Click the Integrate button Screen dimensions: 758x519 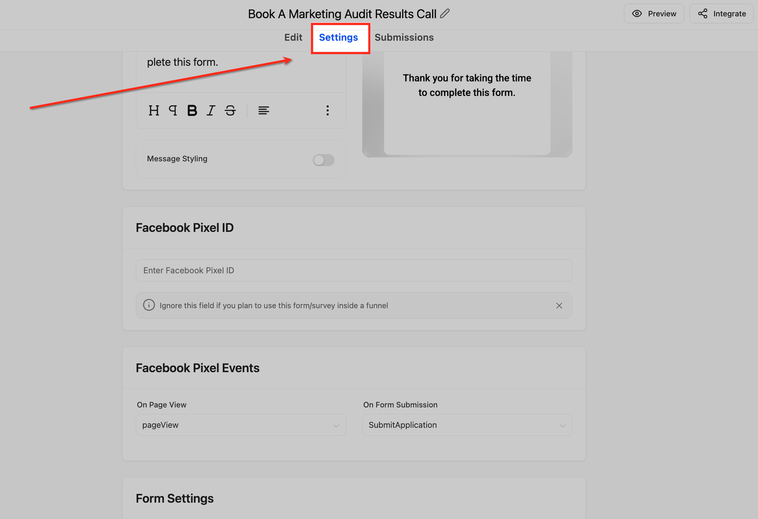722,14
